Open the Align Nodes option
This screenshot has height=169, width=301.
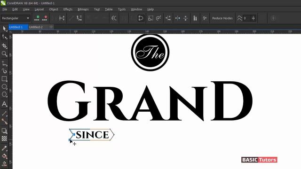click(x=168, y=18)
